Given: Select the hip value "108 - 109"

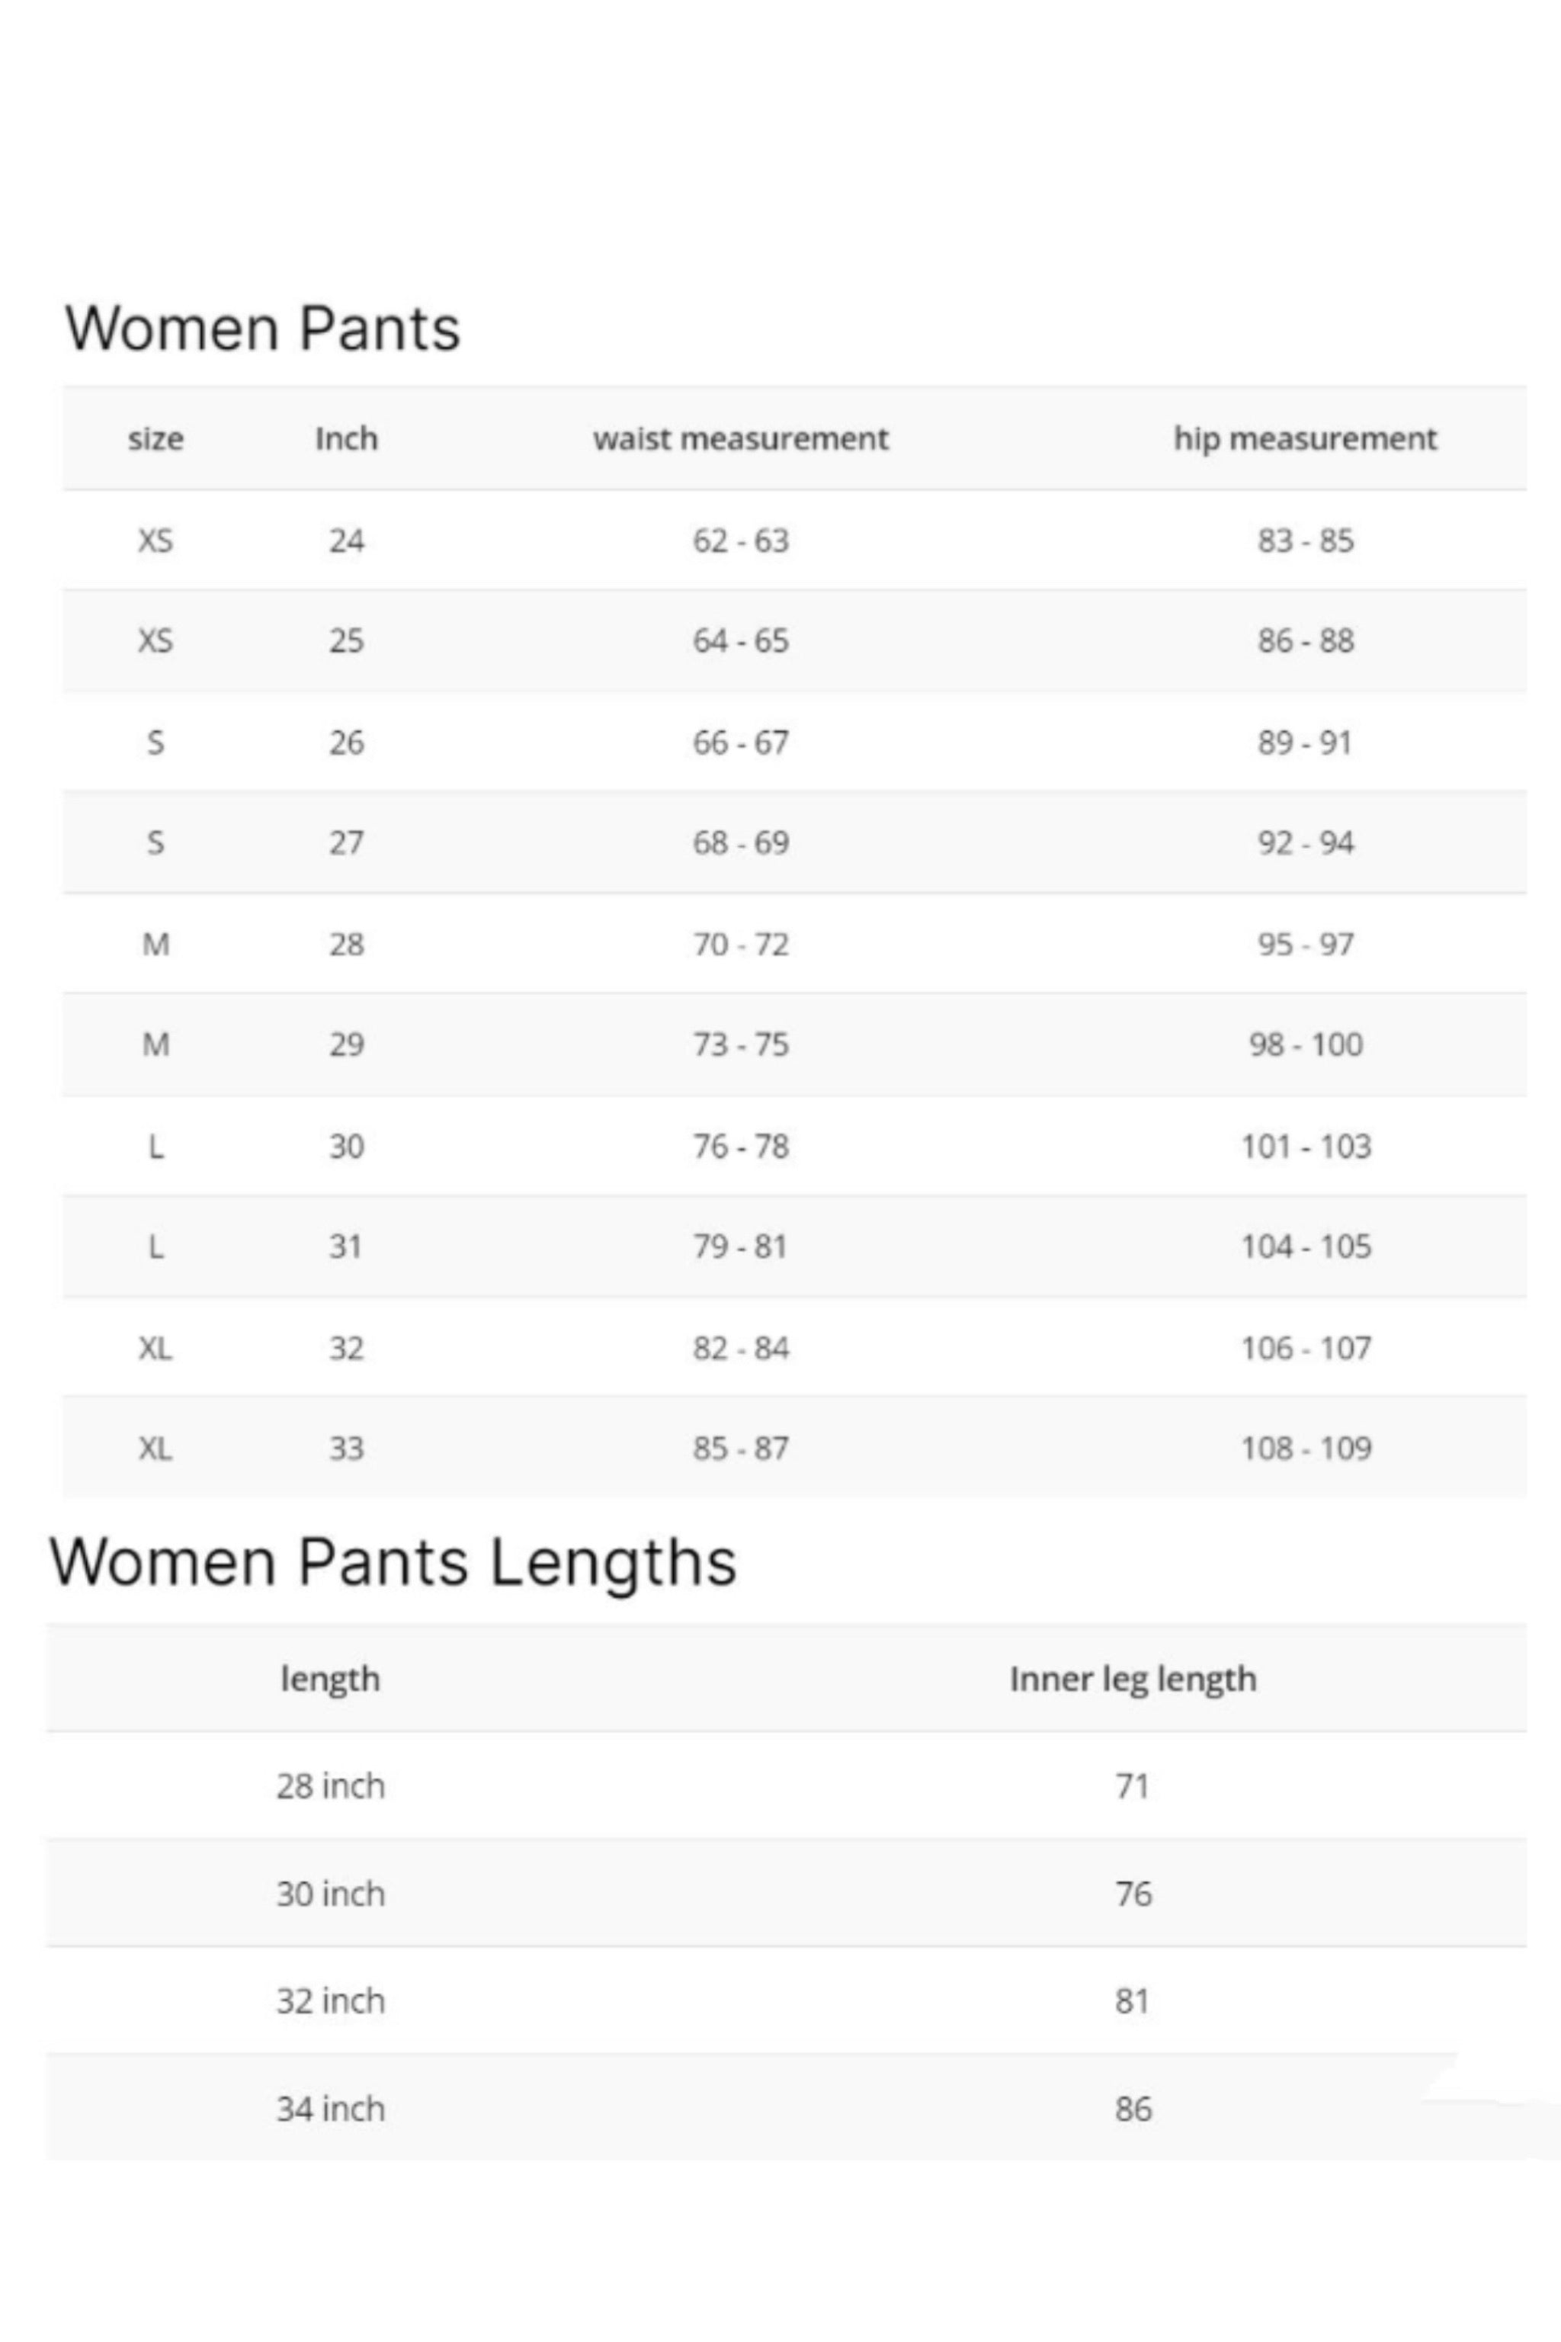Looking at the screenshot, I should (1305, 1448).
